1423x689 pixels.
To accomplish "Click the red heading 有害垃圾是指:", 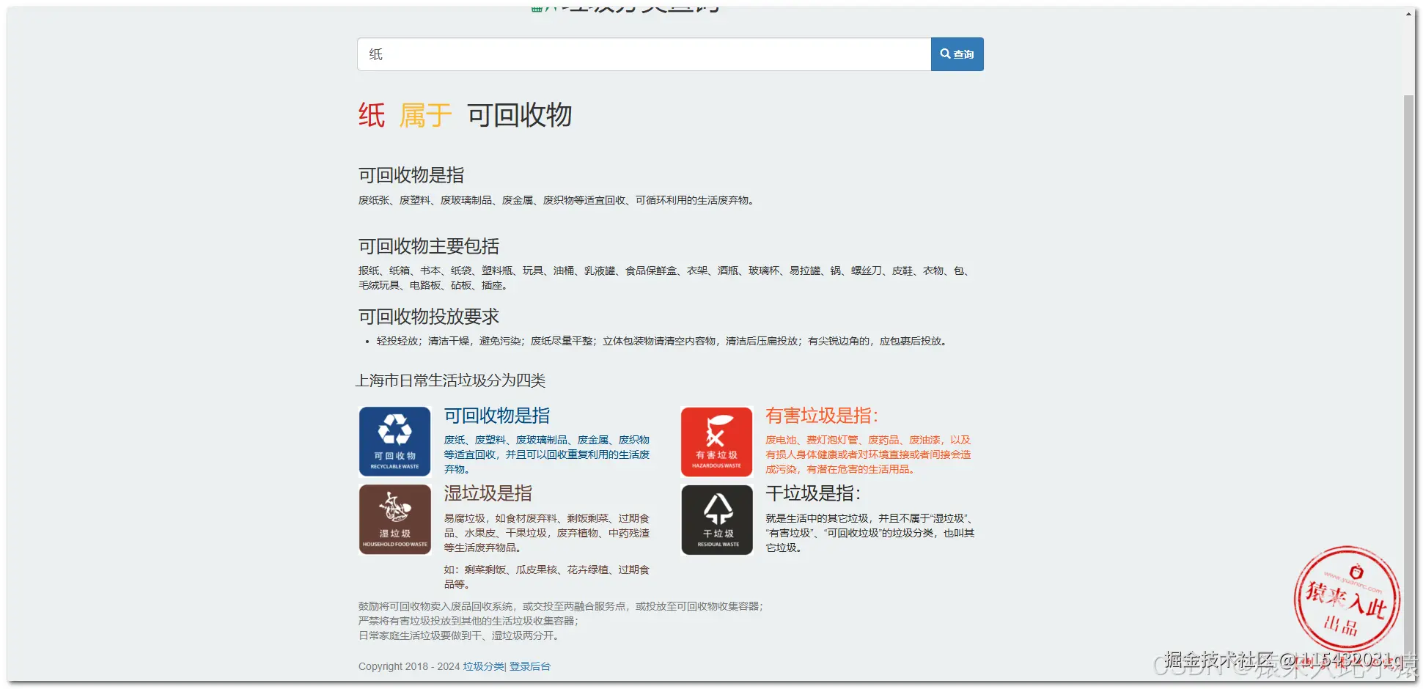I will pyautogui.click(x=822, y=416).
